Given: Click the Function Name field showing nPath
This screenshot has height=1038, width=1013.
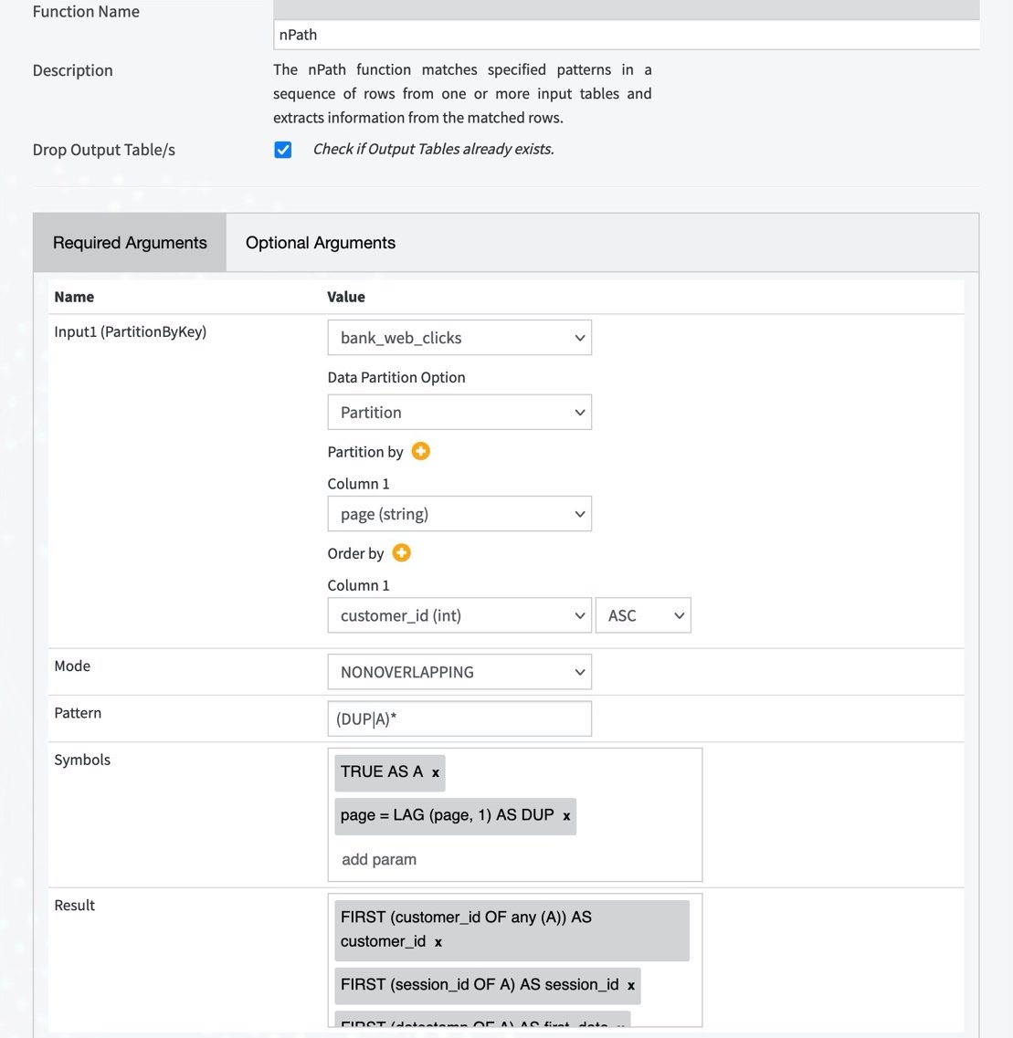Looking at the screenshot, I should click(x=626, y=35).
